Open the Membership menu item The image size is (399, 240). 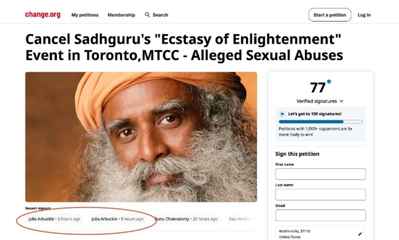(121, 15)
